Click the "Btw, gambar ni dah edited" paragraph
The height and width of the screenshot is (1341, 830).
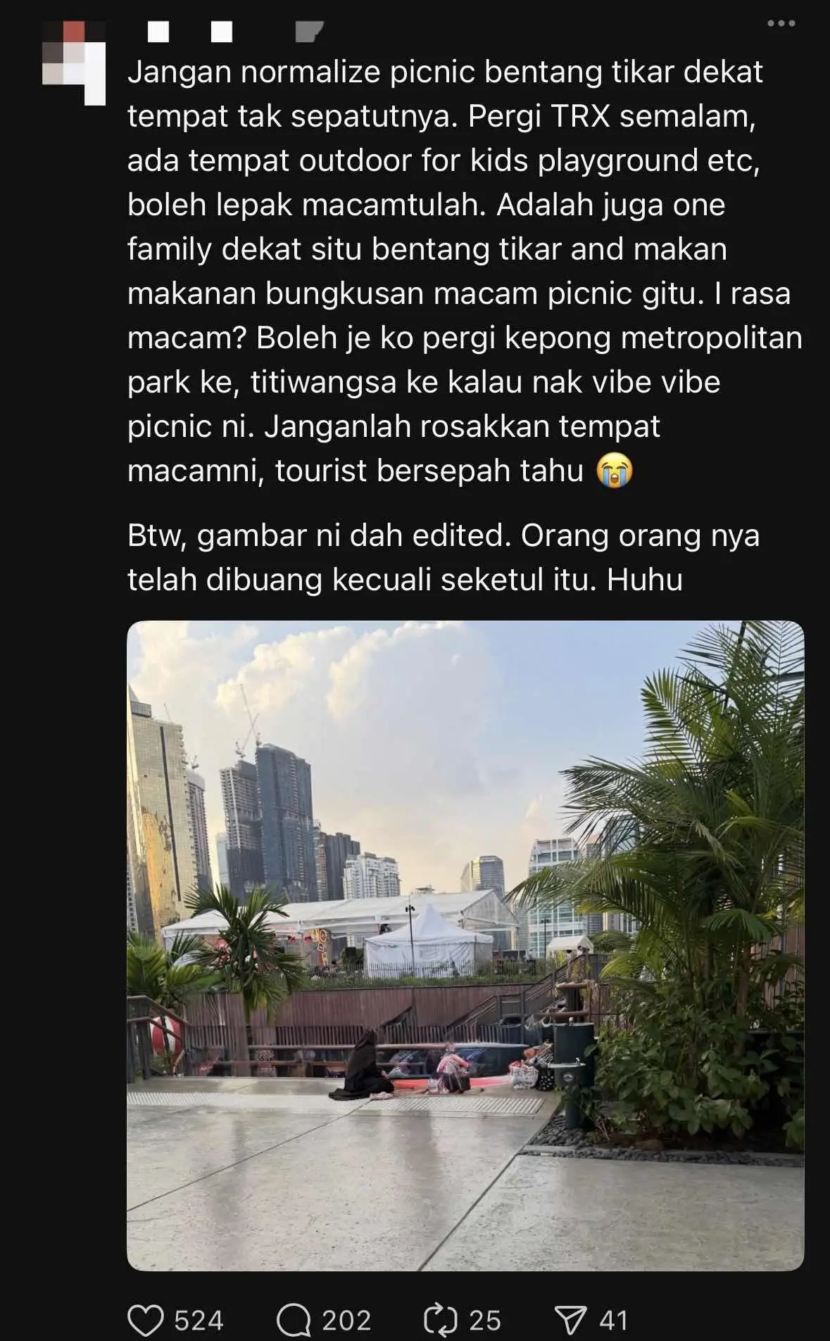coord(444,558)
